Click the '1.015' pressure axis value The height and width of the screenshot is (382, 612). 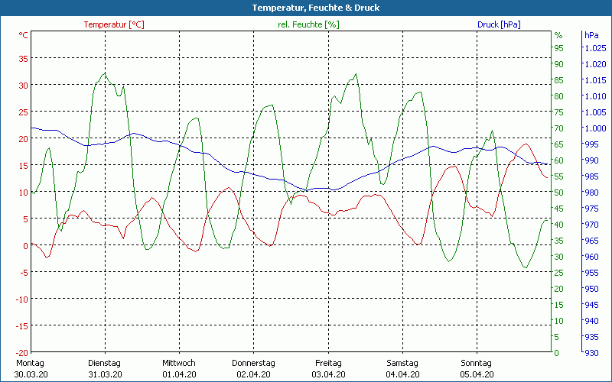(x=595, y=80)
